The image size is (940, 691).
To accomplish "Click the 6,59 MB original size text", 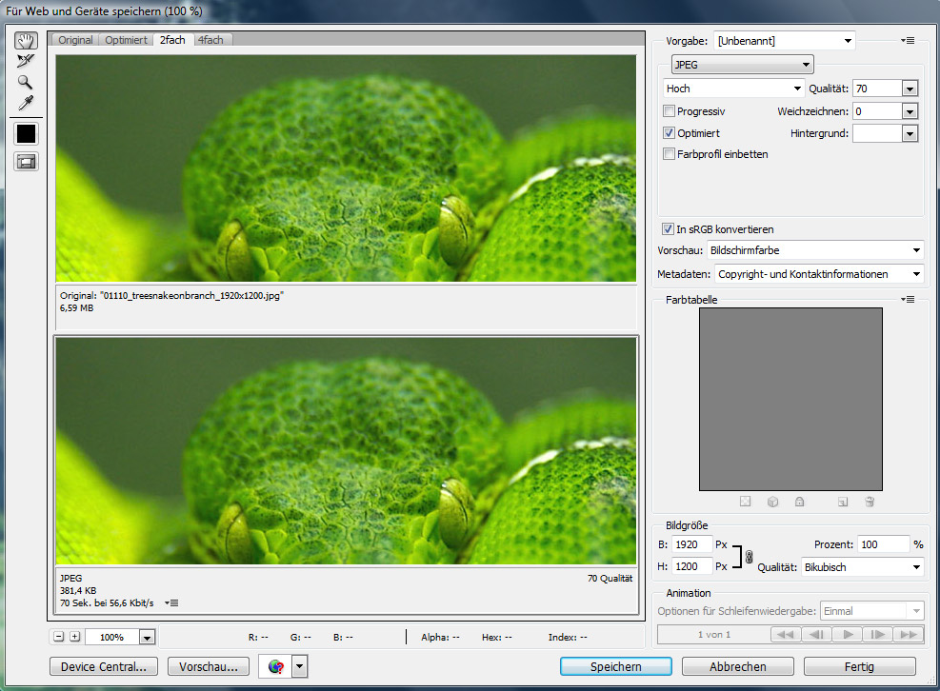I will pos(77,308).
